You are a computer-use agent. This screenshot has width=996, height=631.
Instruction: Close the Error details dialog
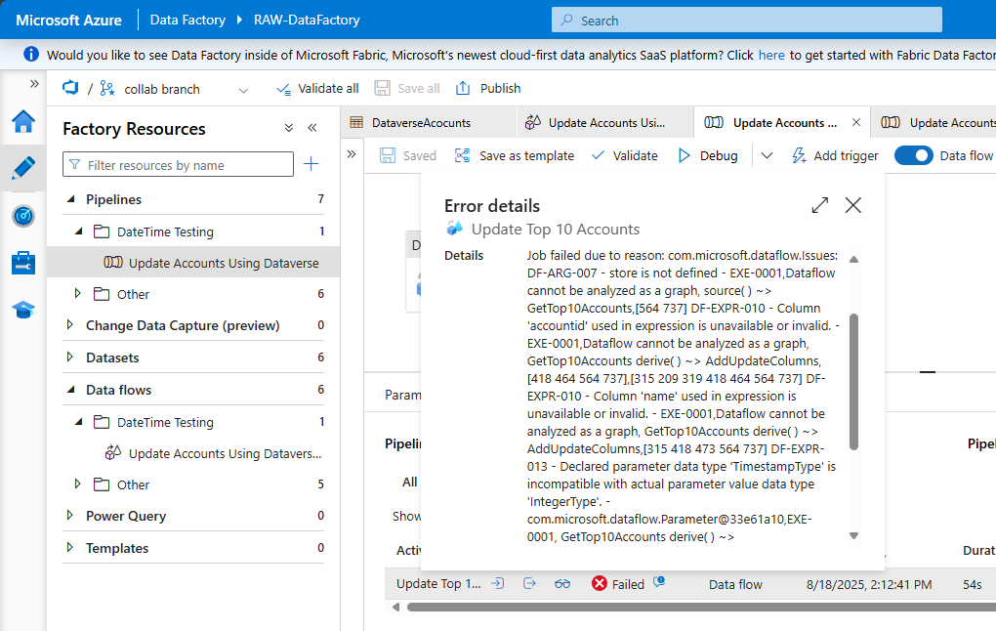(853, 205)
